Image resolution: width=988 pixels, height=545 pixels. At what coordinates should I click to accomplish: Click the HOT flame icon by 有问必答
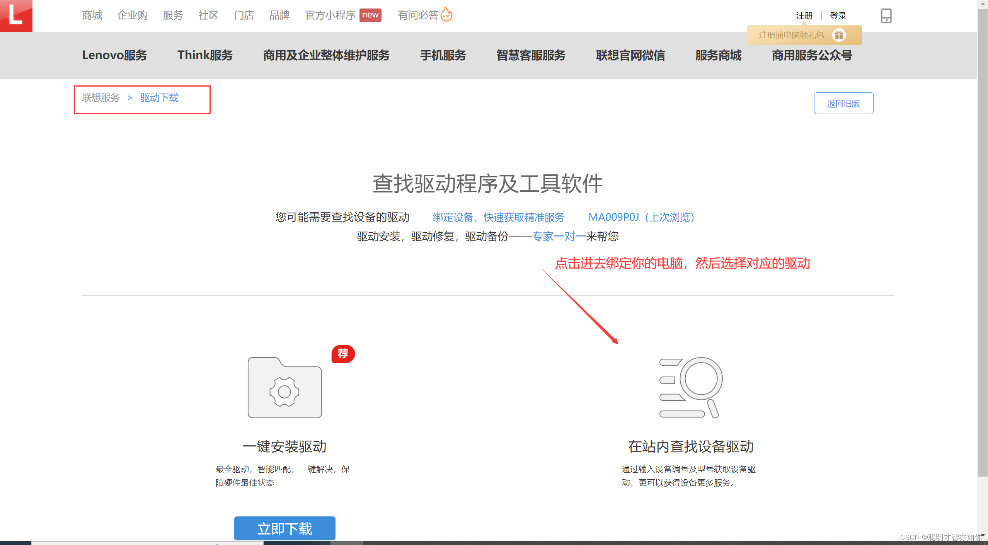(x=446, y=15)
